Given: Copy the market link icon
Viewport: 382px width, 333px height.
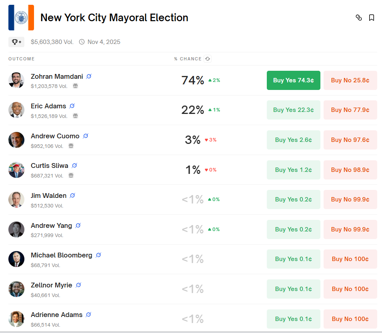Looking at the screenshot, I should (359, 18).
